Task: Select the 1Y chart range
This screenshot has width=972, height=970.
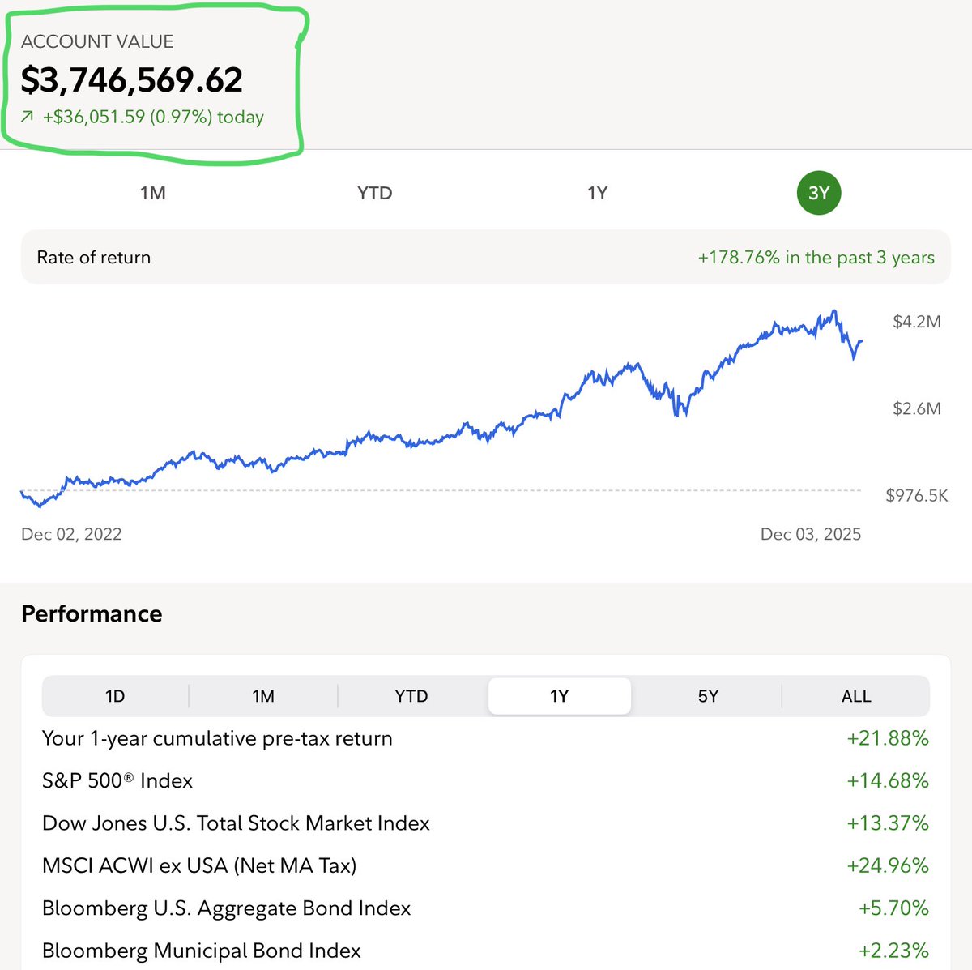Action: click(x=597, y=193)
